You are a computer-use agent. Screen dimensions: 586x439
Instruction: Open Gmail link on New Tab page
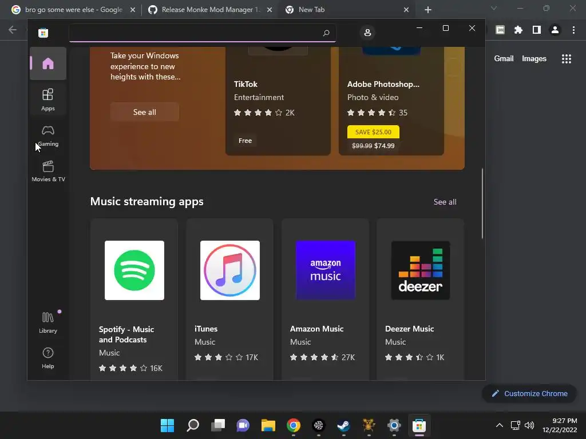point(504,59)
